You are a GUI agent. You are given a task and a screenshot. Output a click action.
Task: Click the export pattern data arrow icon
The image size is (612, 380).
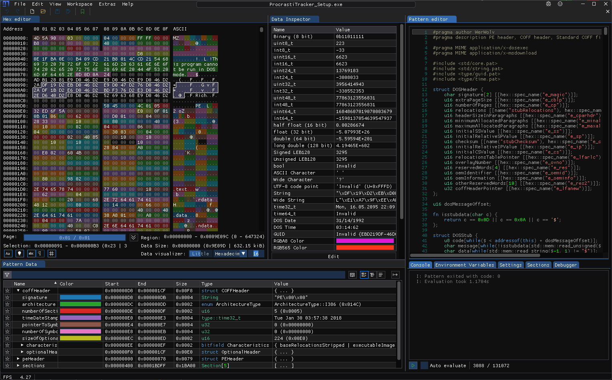click(395, 275)
